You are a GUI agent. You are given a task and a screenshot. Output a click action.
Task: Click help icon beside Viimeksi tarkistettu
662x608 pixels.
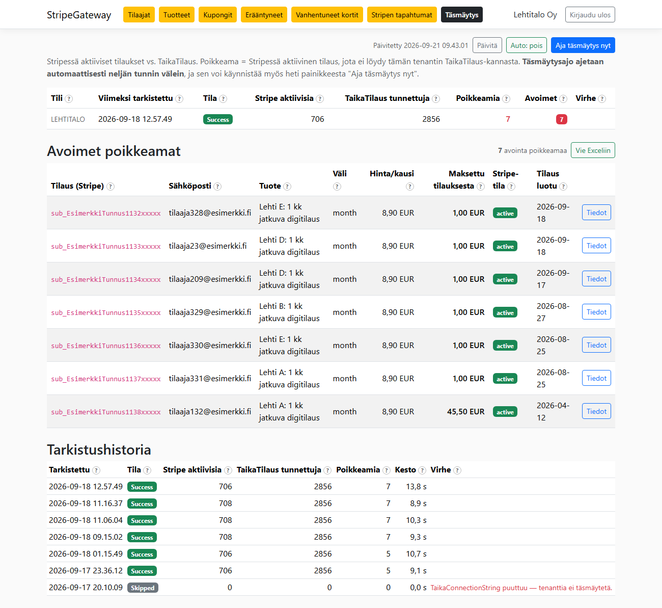pyautogui.click(x=179, y=99)
